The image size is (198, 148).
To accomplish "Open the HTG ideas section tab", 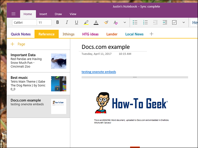I will click(90, 34).
